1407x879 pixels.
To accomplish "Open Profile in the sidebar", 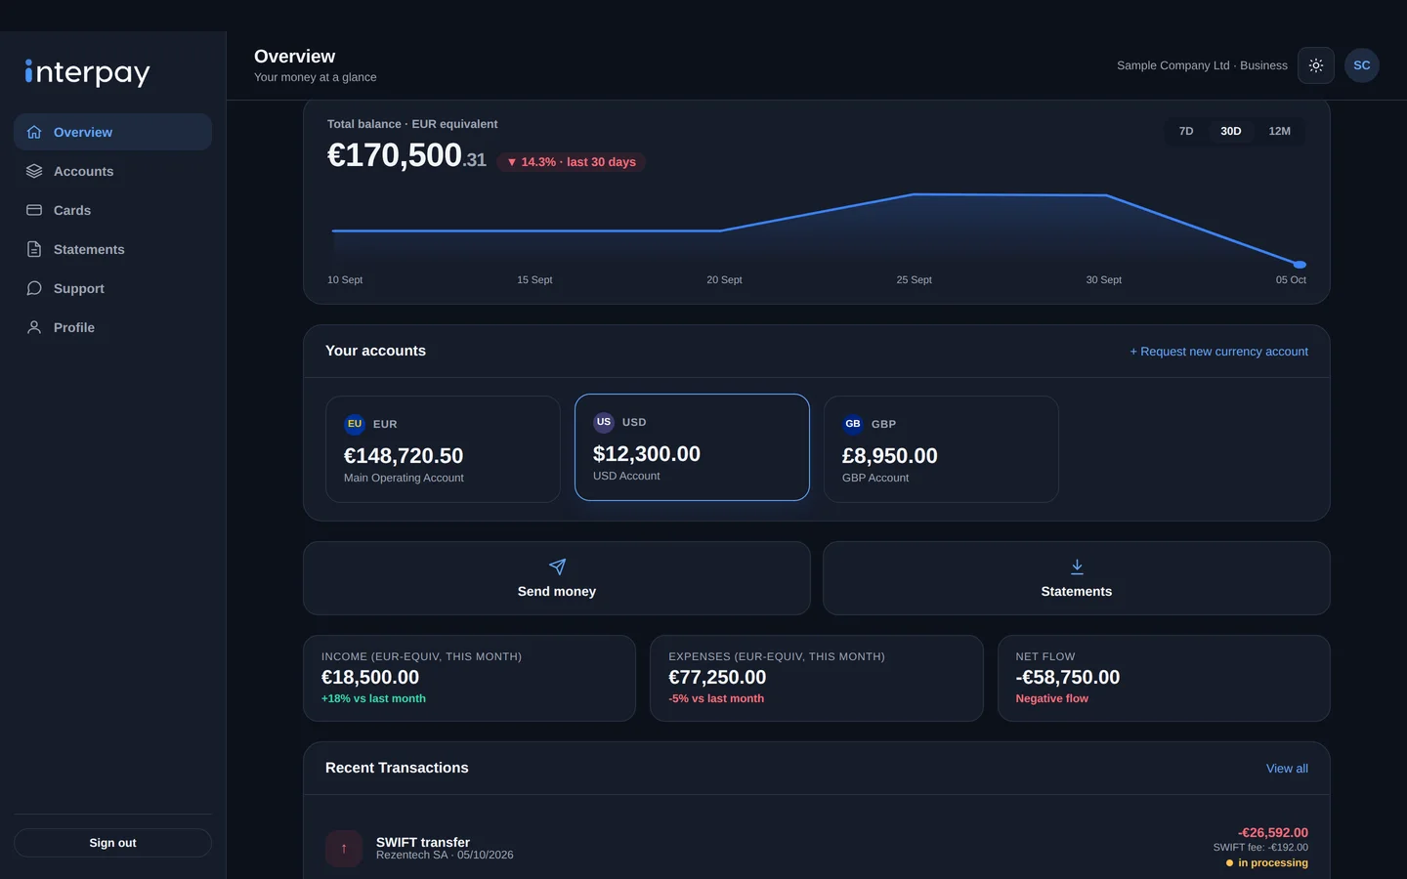I will point(112,327).
